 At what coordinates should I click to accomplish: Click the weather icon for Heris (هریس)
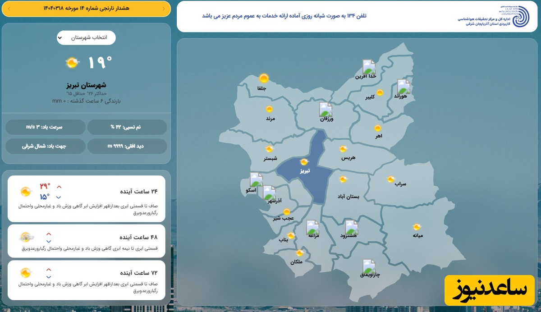(x=343, y=149)
